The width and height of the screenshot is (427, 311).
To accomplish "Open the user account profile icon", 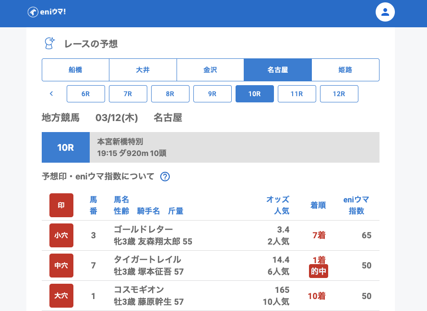I will (385, 12).
